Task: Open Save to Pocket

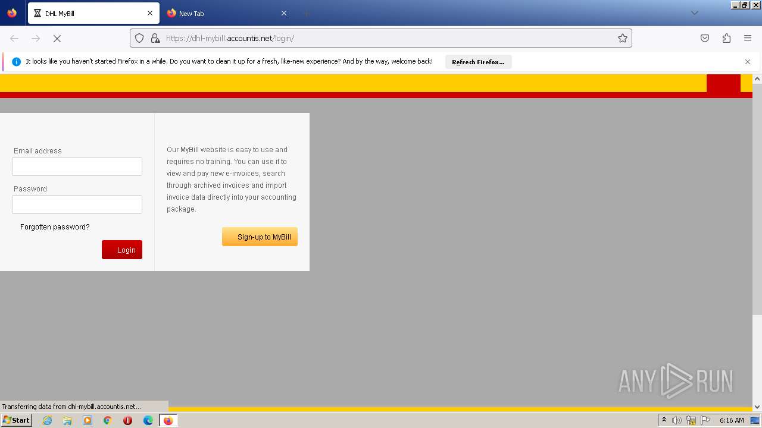Action: tap(705, 38)
